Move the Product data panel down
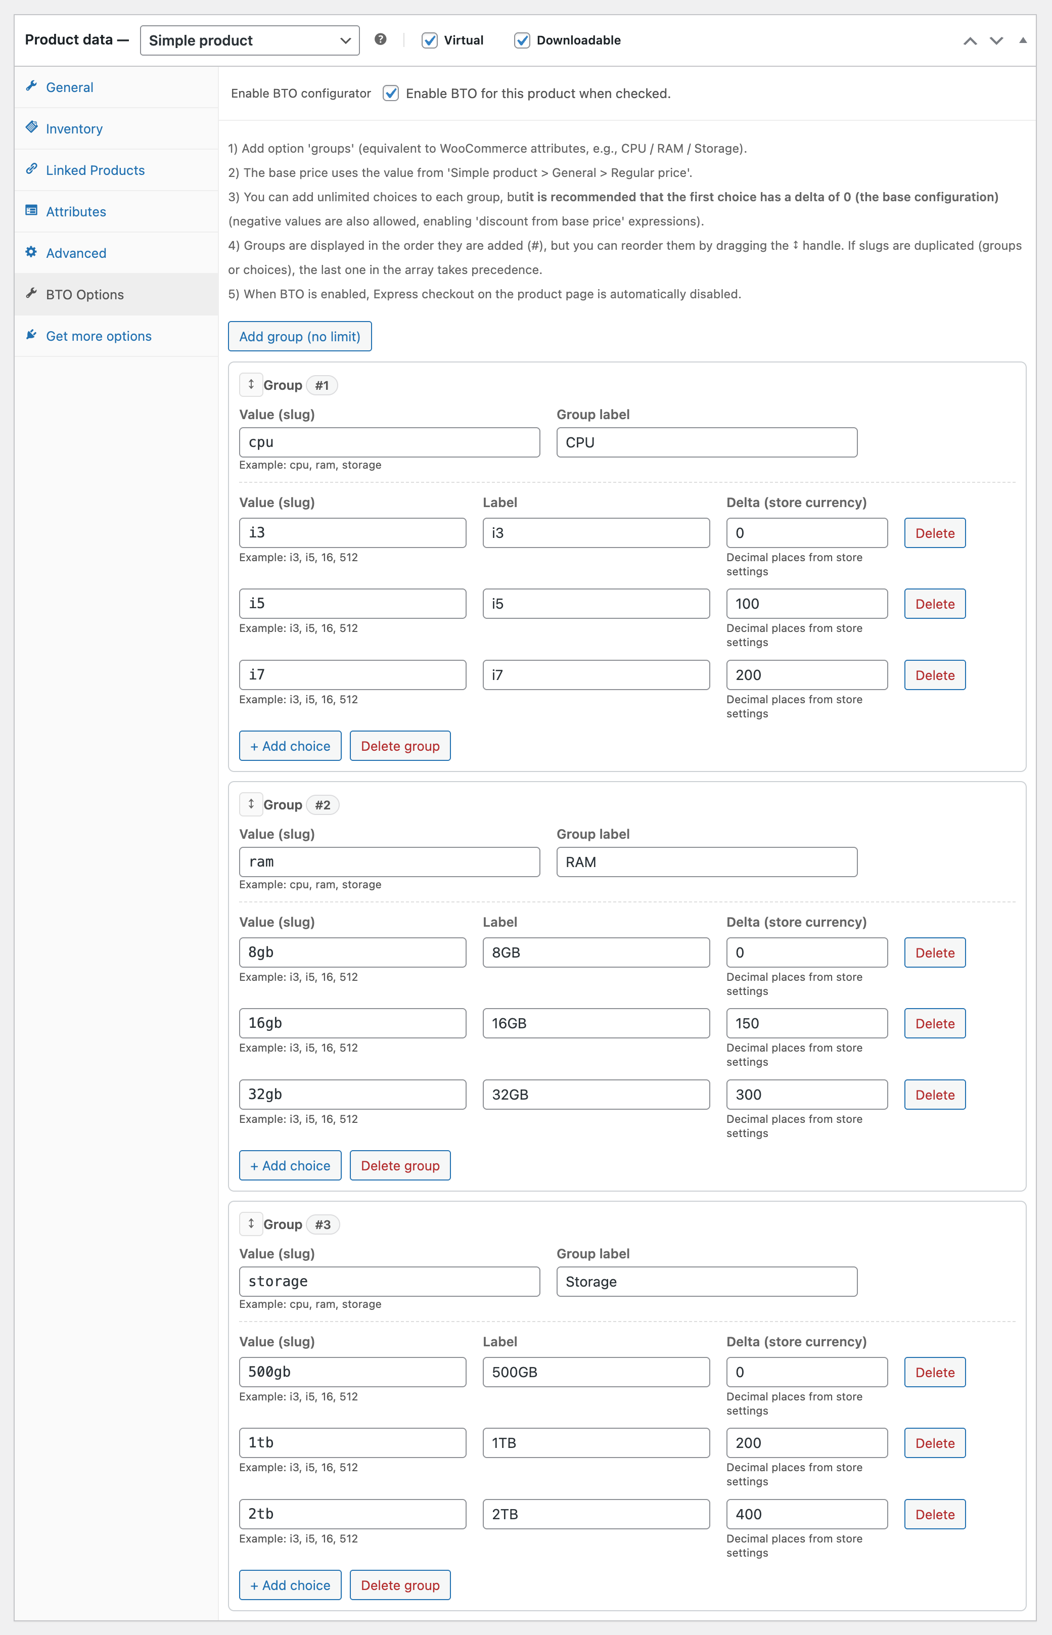Screen dimensions: 1052x1635 996,40
